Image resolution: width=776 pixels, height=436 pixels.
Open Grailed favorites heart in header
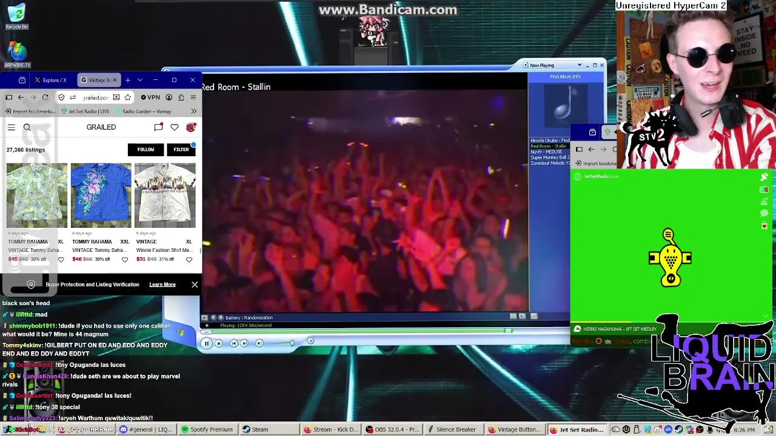click(175, 127)
